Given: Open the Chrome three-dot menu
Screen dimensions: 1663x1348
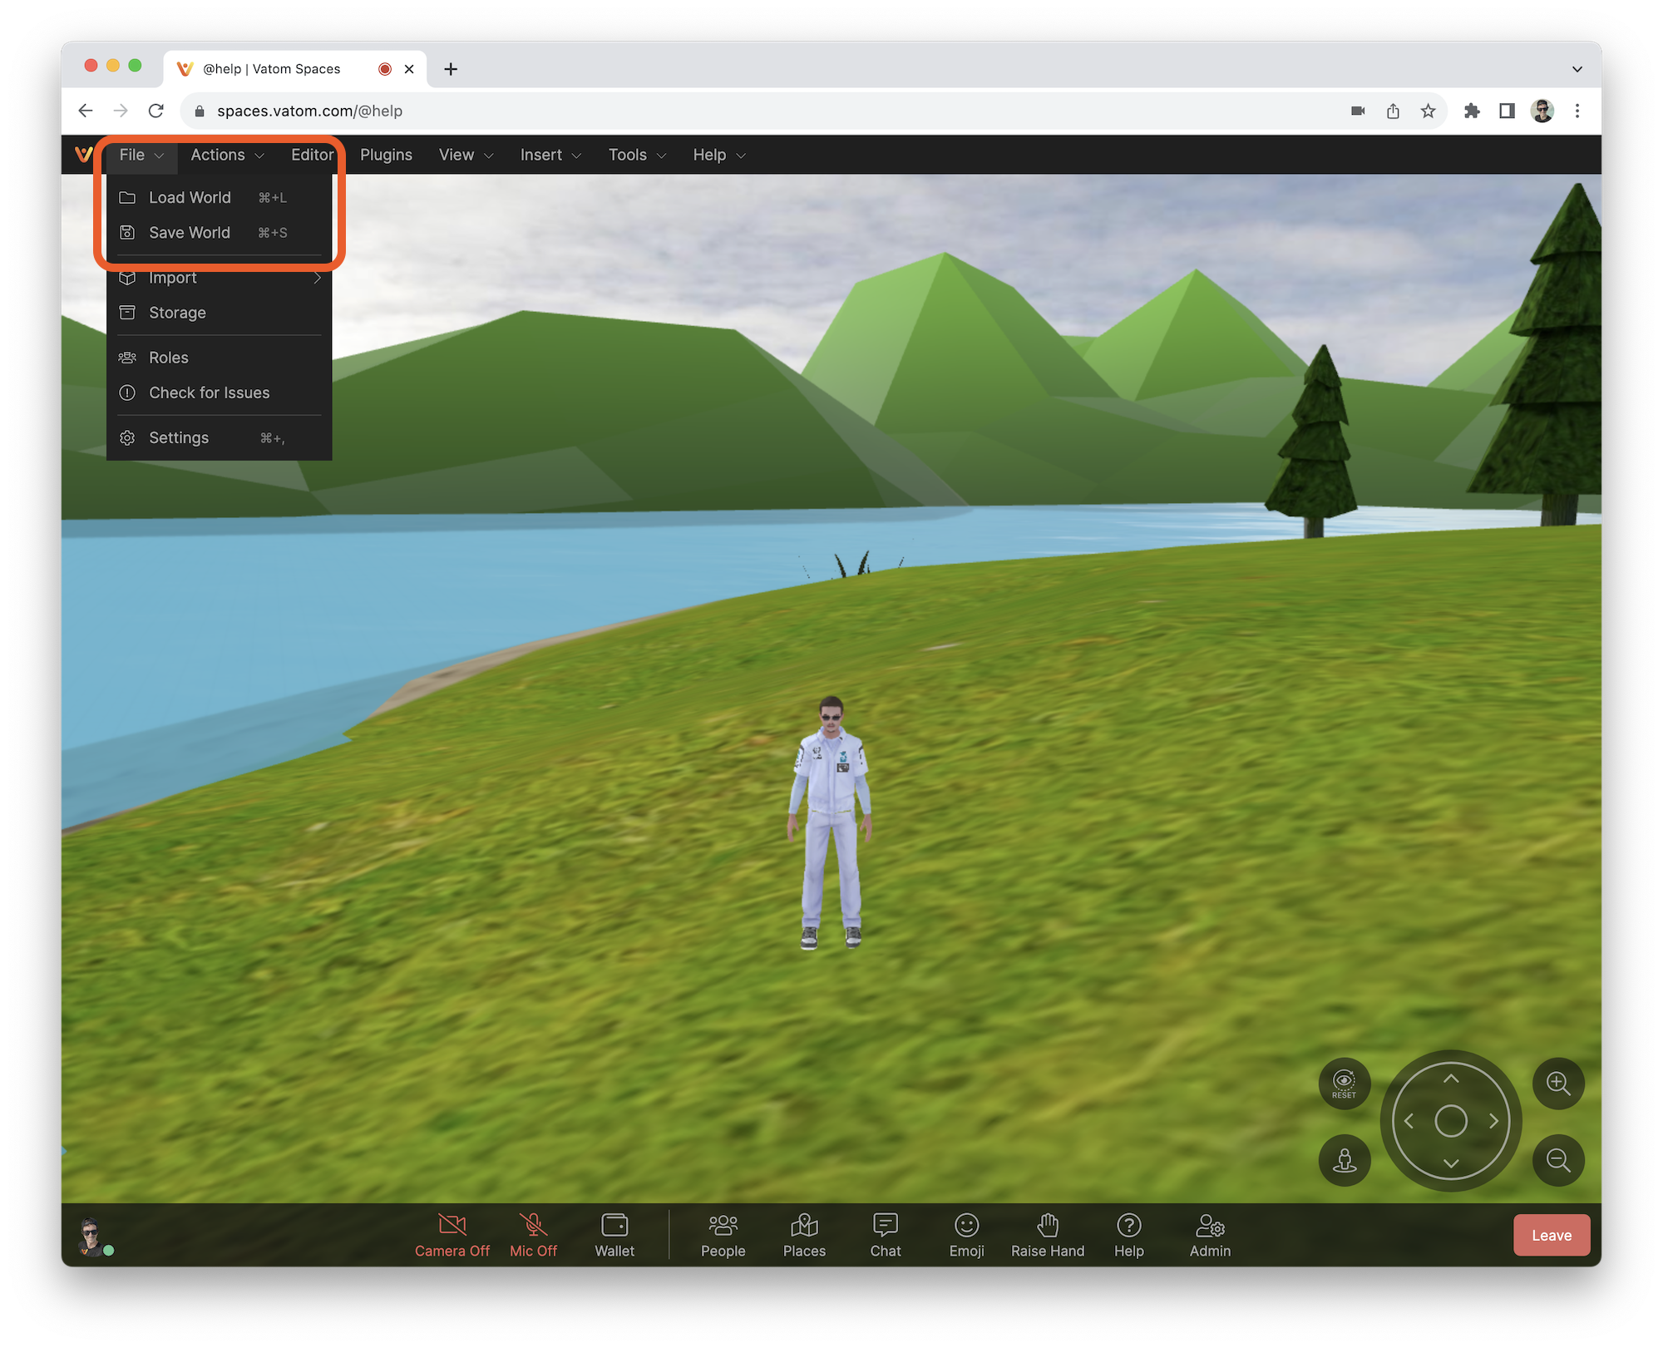Looking at the screenshot, I should click(1577, 111).
